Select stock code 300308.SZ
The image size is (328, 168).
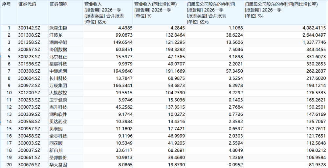click(x=29, y=71)
